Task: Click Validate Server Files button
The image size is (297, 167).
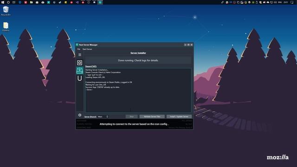Action: pyautogui.click(x=152, y=116)
